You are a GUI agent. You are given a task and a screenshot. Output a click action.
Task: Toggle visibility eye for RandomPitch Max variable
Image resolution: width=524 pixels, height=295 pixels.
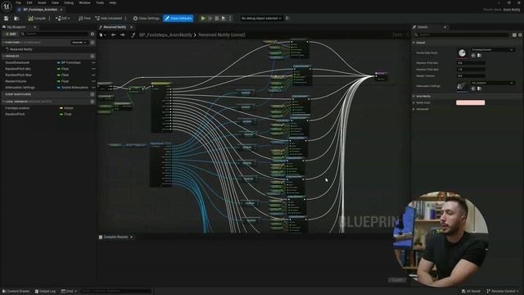[x=93, y=75]
